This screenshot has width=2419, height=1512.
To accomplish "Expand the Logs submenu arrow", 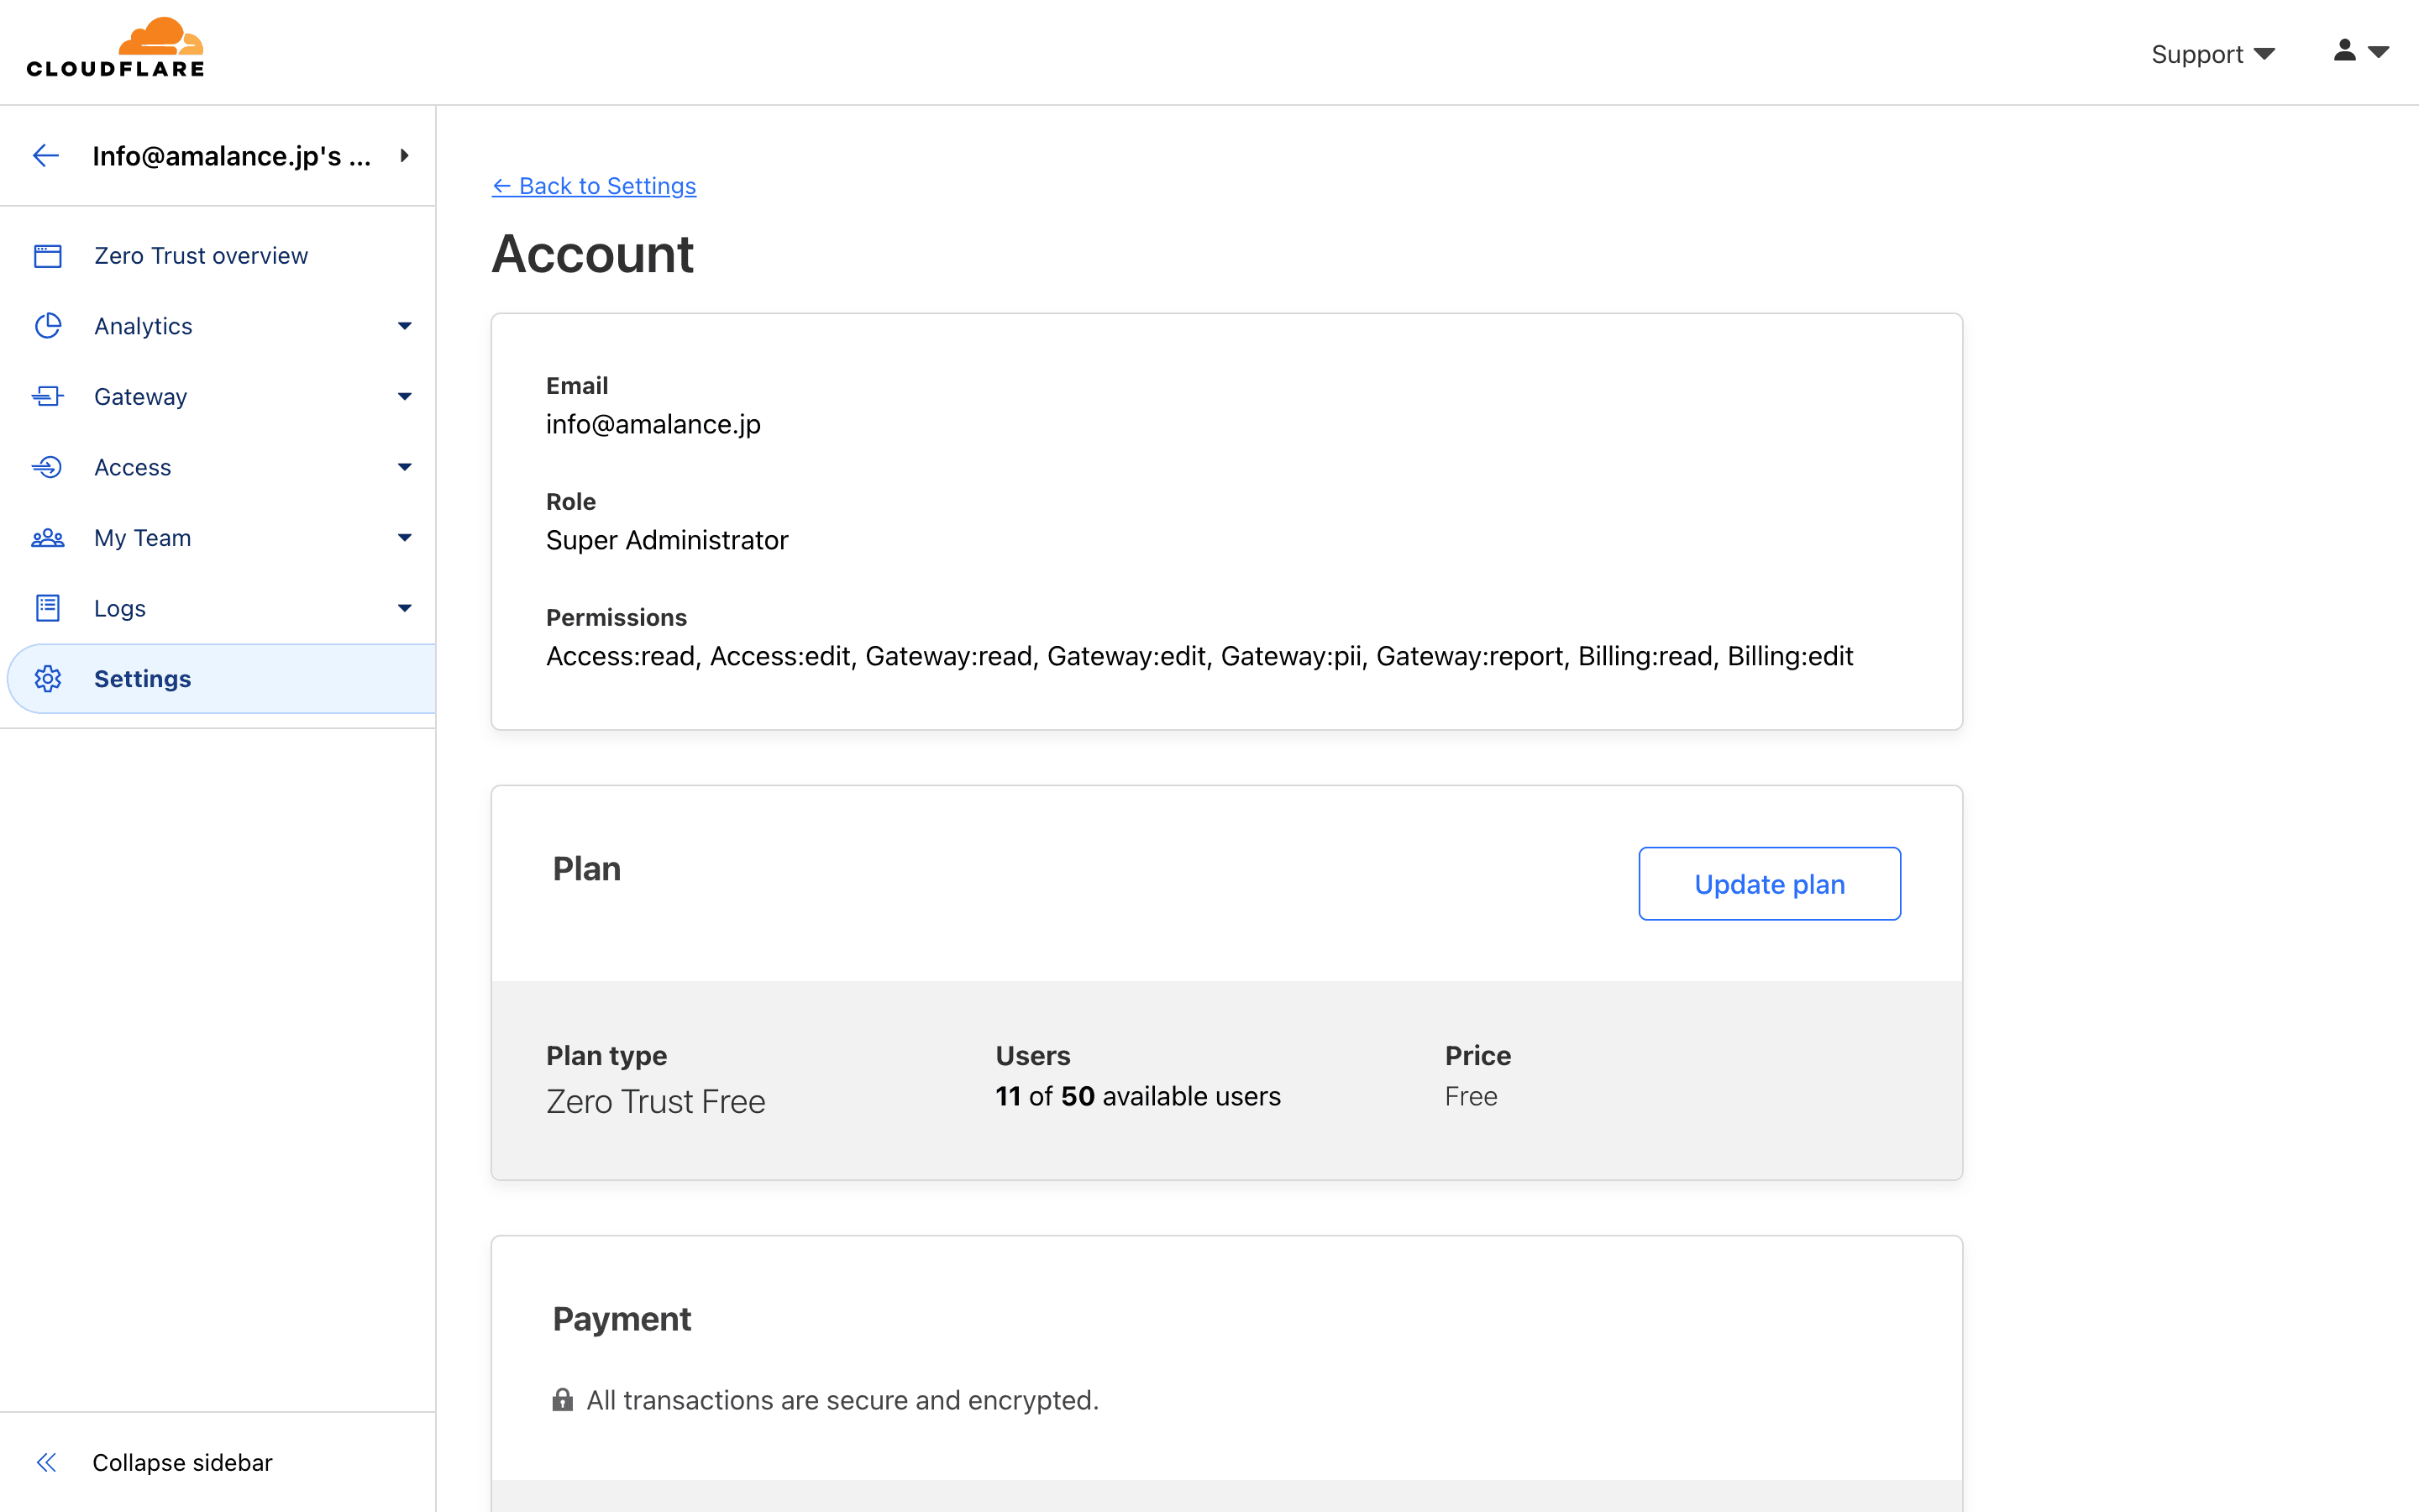I will [404, 608].
